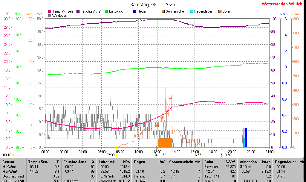Click the blue rain bars near 21:00
Viewport: 306px width, 182px height.
coord(245,138)
